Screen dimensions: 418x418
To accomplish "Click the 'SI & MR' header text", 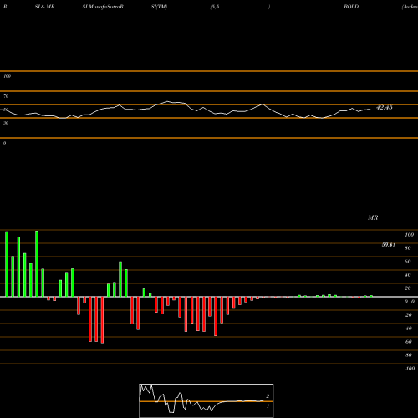I will pos(44,7).
